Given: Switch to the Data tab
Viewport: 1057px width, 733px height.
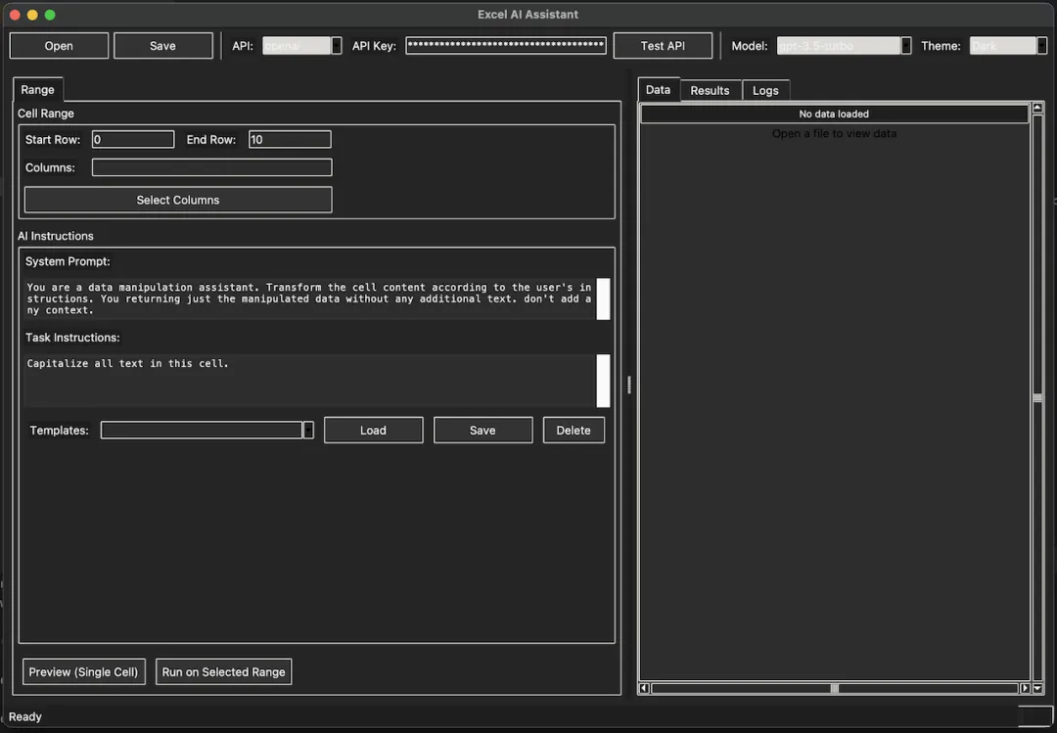Looking at the screenshot, I should [x=658, y=90].
